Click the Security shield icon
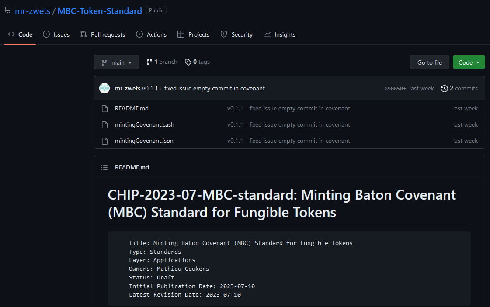The image size is (490, 307). pyautogui.click(x=224, y=34)
